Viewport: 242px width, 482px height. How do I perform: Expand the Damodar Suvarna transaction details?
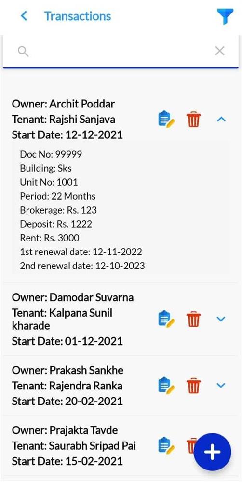click(221, 319)
